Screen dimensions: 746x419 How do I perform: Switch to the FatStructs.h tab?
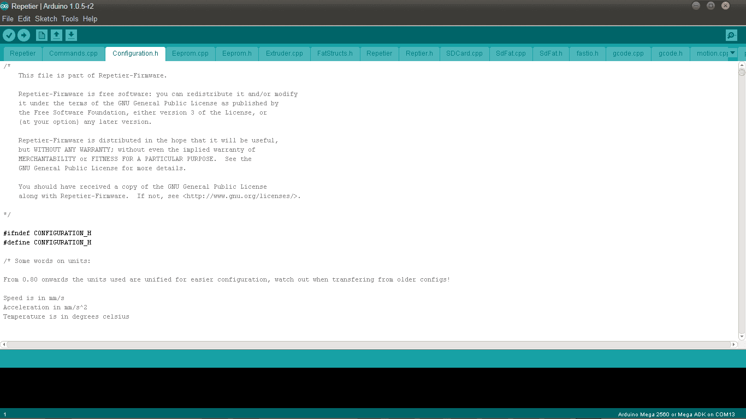(x=335, y=53)
